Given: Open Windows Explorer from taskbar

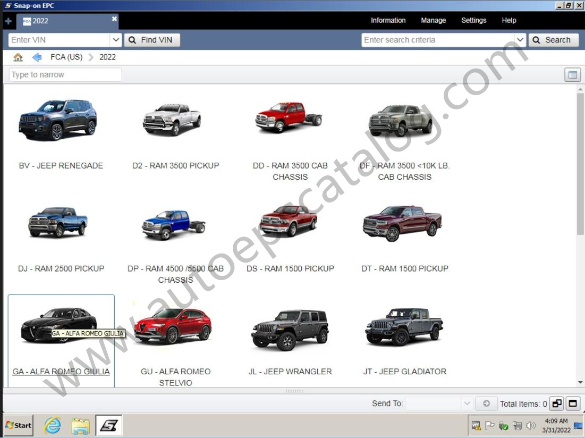Looking at the screenshot, I should pyautogui.click(x=81, y=426).
